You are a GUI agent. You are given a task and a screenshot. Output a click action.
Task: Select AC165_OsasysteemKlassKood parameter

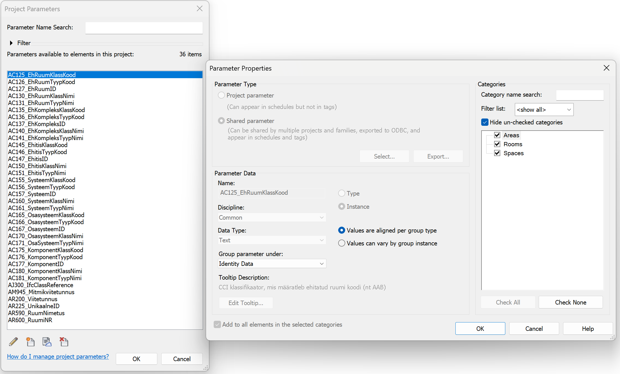(x=105, y=215)
